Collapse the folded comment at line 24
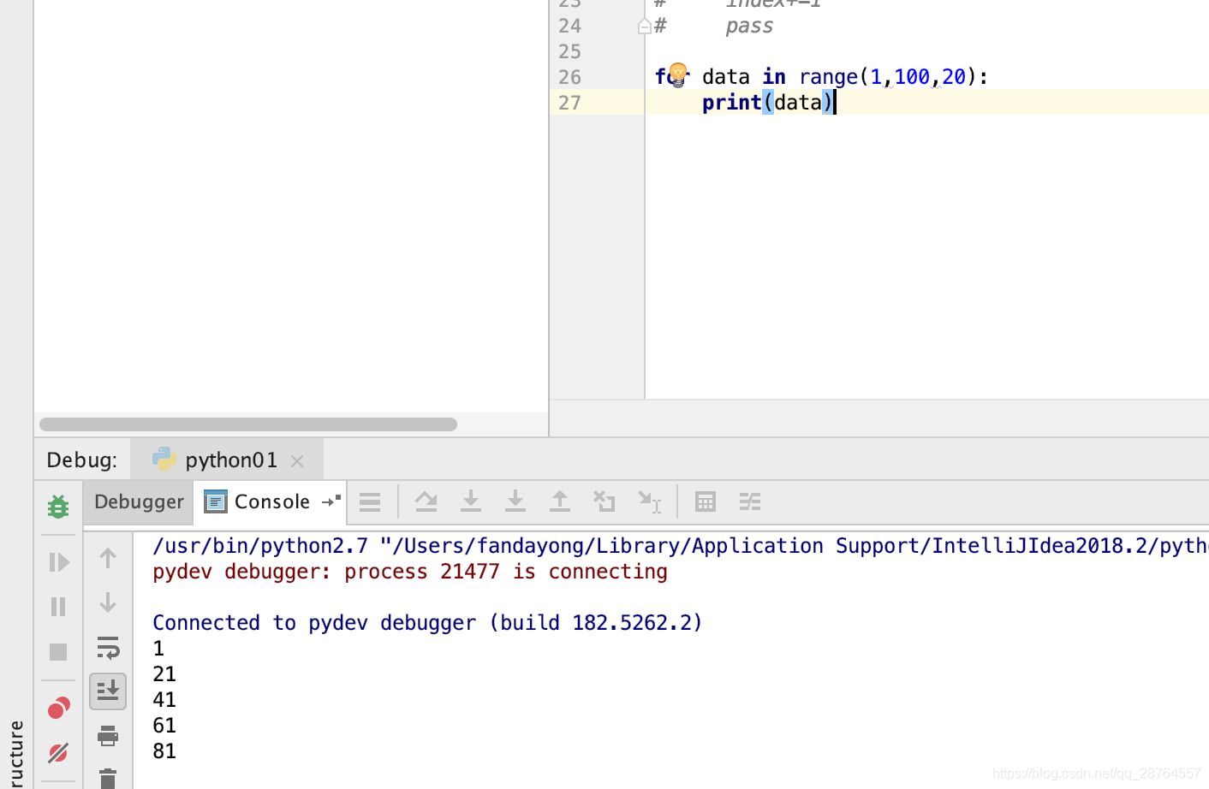The width and height of the screenshot is (1209, 789). [644, 26]
